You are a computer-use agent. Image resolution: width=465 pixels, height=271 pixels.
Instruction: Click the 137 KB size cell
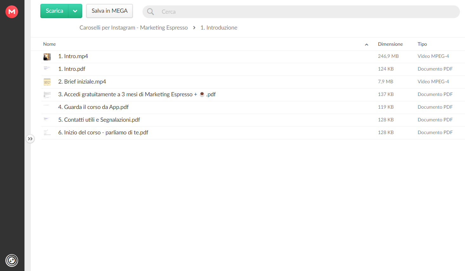pyautogui.click(x=386, y=94)
